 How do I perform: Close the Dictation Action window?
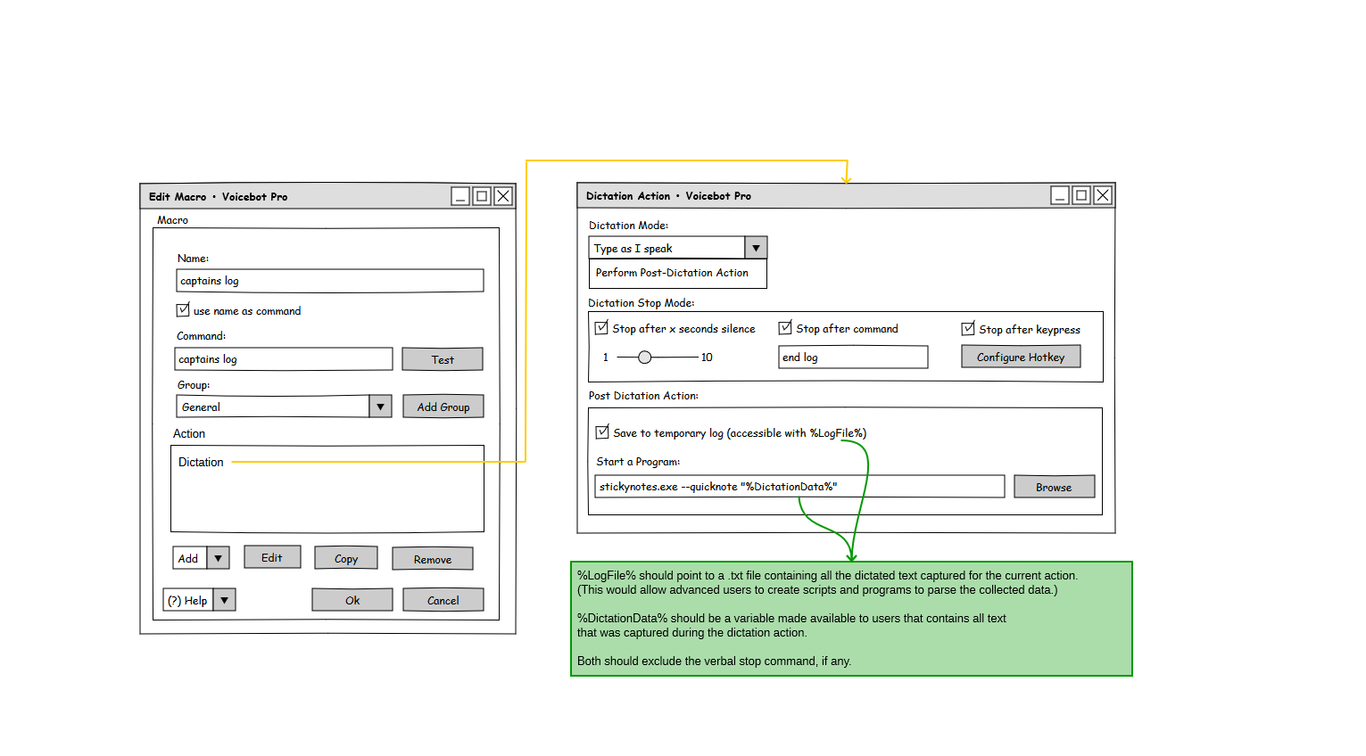tap(1103, 195)
